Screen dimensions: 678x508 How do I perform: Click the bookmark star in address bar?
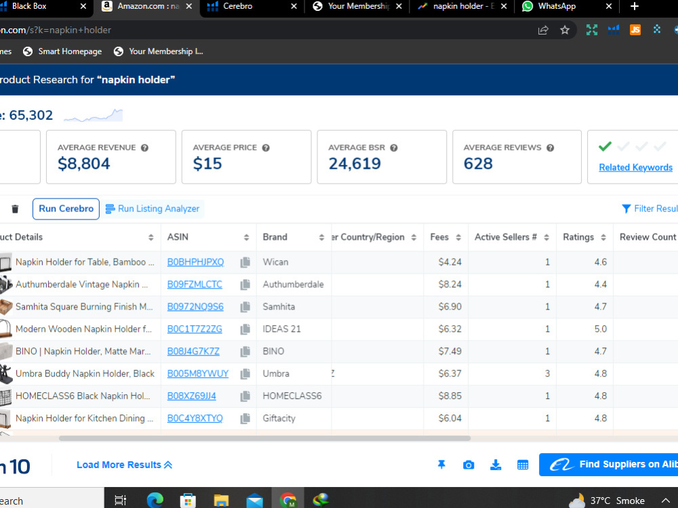click(565, 30)
